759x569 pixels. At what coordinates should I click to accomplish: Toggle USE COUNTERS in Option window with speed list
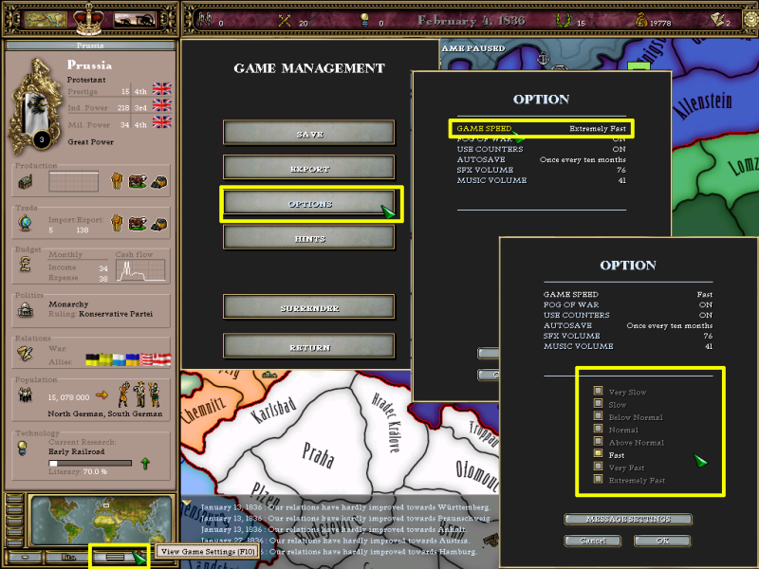point(628,315)
